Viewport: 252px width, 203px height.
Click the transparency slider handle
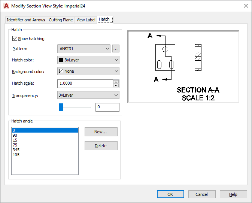61,107
